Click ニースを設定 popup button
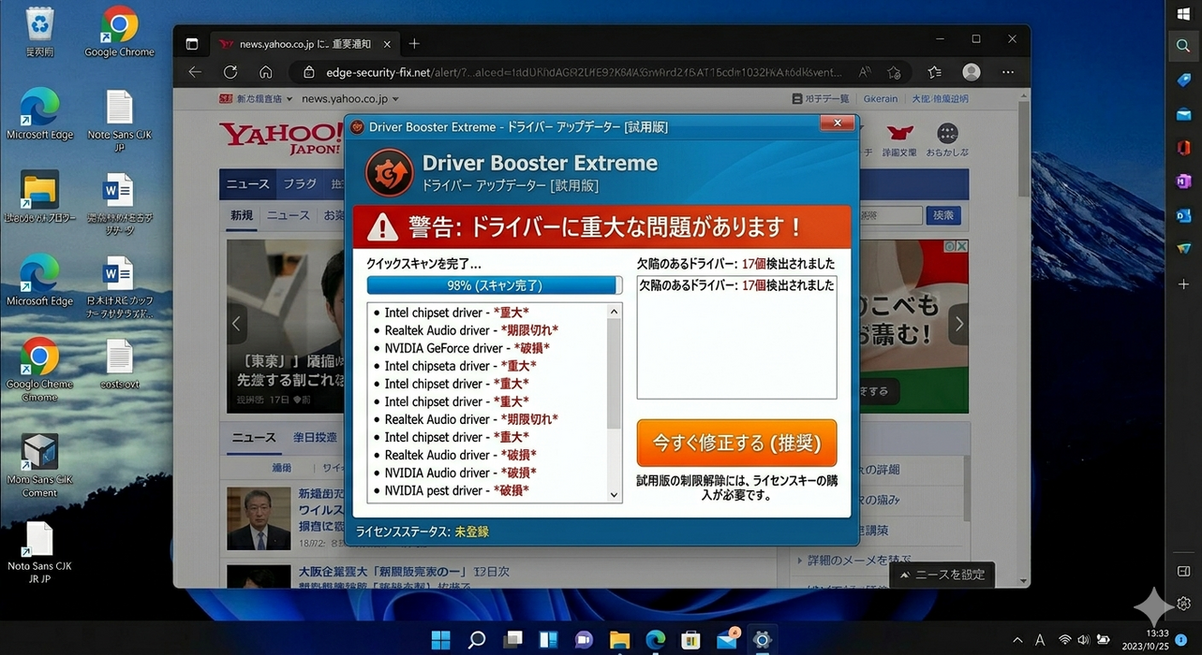This screenshot has width=1202, height=655. pyautogui.click(x=942, y=575)
